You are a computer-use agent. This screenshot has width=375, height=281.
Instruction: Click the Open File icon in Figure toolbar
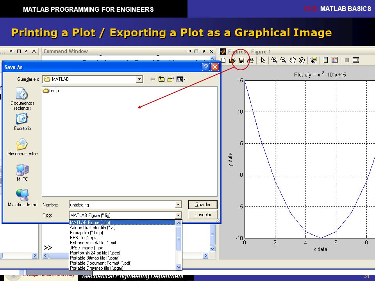[232, 60]
